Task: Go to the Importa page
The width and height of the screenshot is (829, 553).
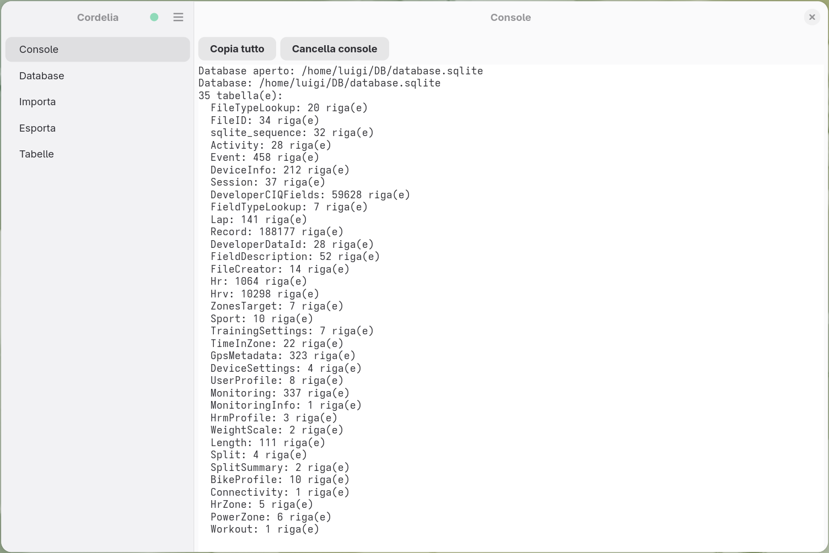Action: pos(98,102)
